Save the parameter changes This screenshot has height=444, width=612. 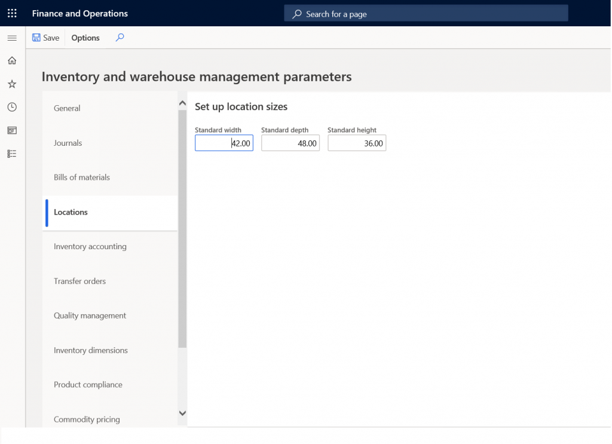tap(45, 37)
